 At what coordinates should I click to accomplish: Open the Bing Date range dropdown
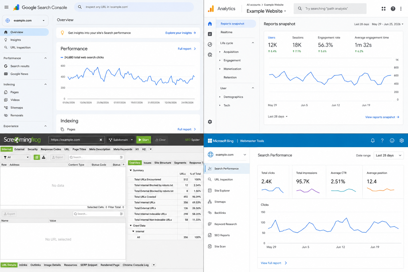tap(389, 155)
